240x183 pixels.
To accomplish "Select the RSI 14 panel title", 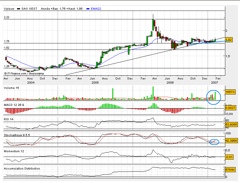I will point(9,119).
